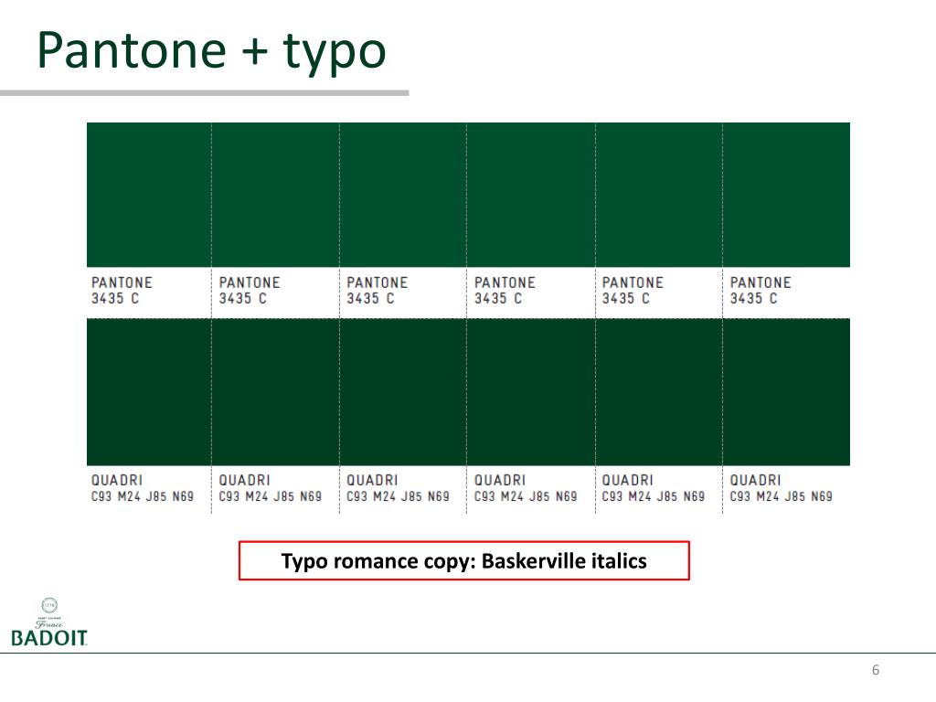Click the leftmost "PANTONE 3435 C" label
The height and width of the screenshot is (702, 936).
(x=122, y=290)
